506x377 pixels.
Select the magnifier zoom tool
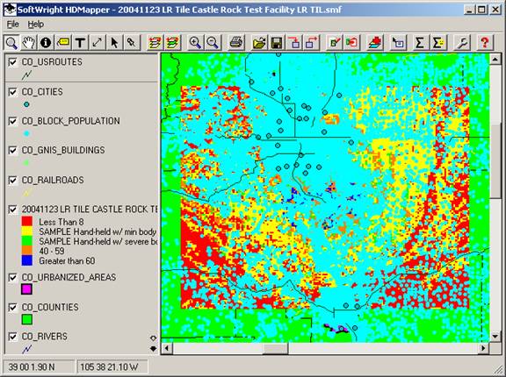coord(11,42)
